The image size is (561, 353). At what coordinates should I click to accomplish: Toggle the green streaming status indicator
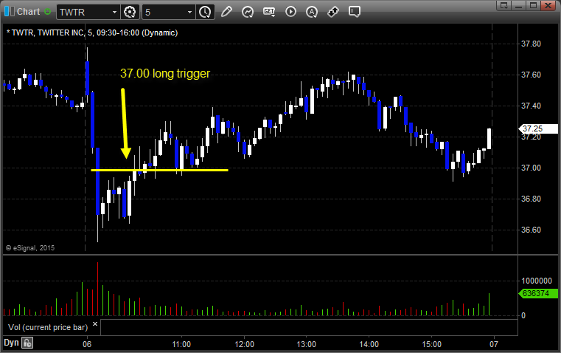[x=48, y=12]
